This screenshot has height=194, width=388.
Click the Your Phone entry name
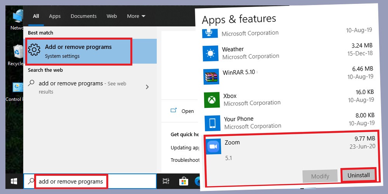239,119
